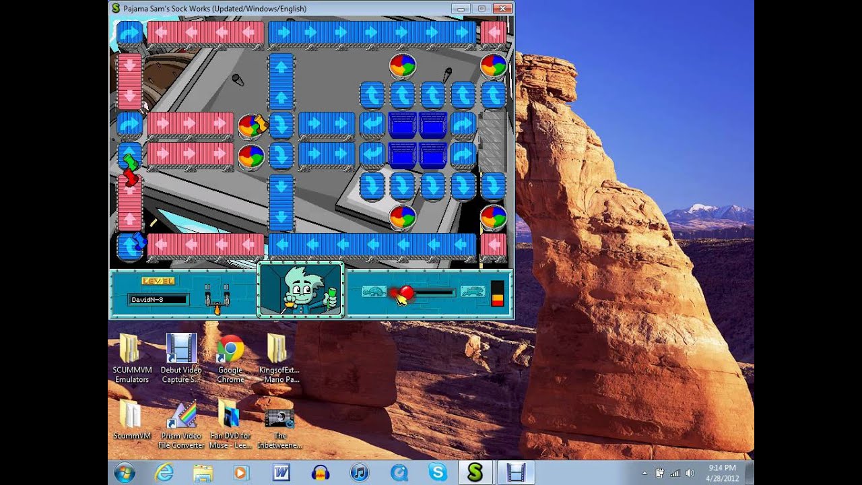Open Windows Media Player from taskbar
The width and height of the screenshot is (862, 485).
point(240,473)
